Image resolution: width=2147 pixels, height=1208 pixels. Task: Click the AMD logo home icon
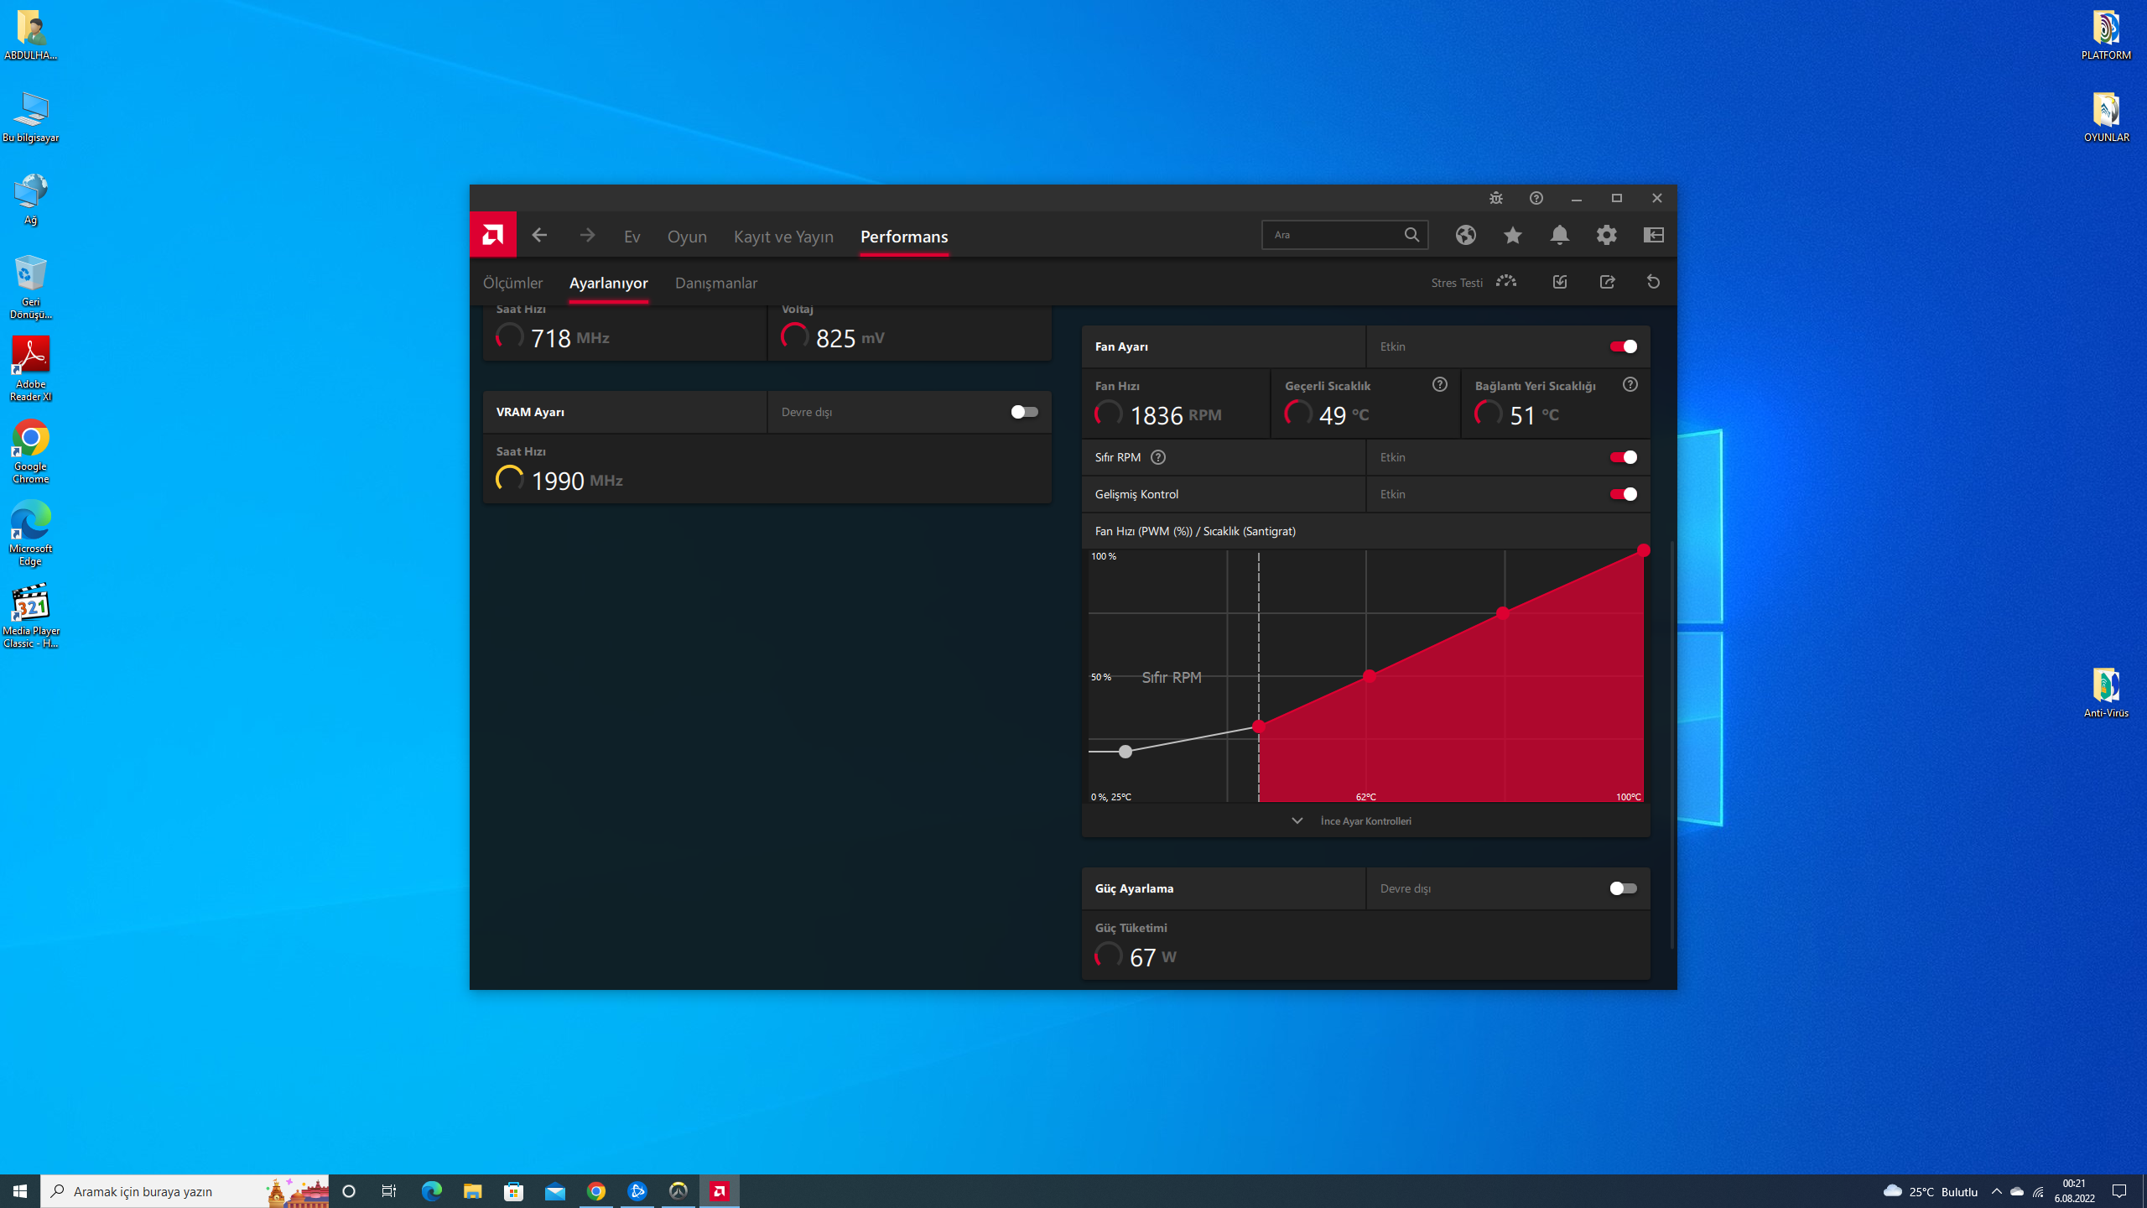(492, 235)
